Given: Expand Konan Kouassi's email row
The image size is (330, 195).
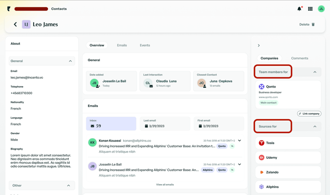Looking at the screenshot, I should 239,141.
